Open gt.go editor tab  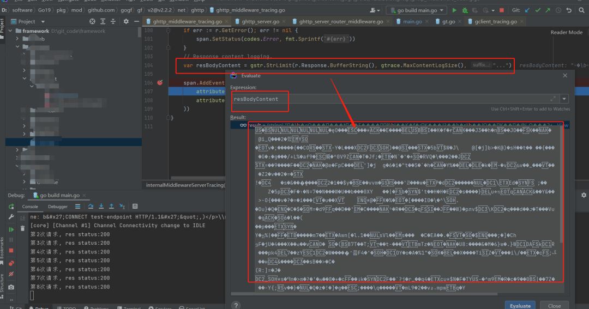(x=448, y=22)
